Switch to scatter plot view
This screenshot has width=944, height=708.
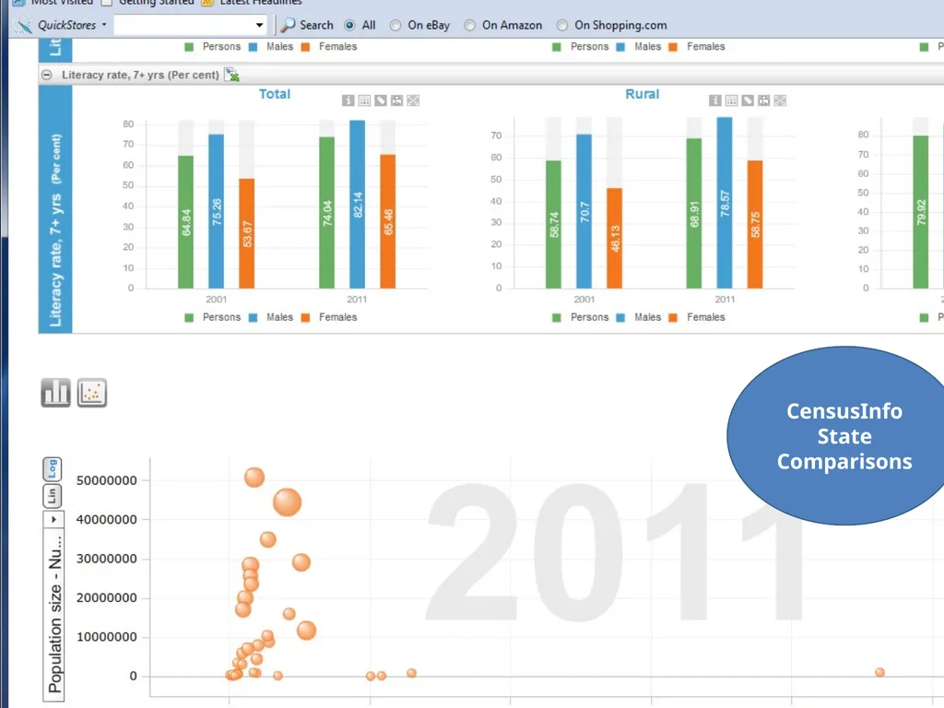pos(92,393)
